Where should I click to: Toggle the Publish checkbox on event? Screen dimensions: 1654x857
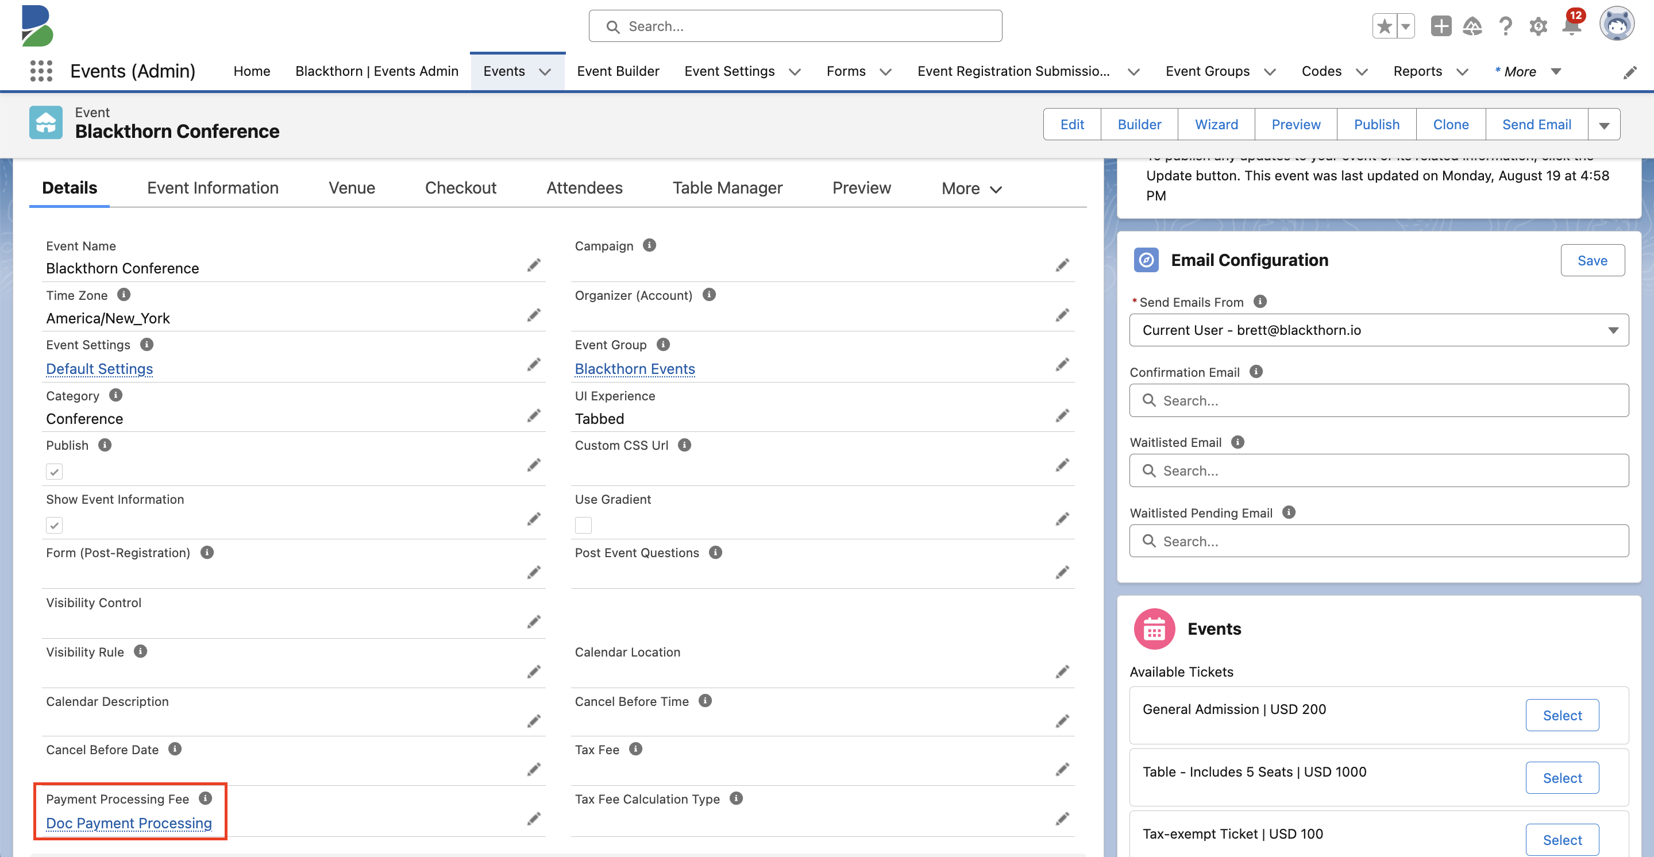(x=56, y=471)
